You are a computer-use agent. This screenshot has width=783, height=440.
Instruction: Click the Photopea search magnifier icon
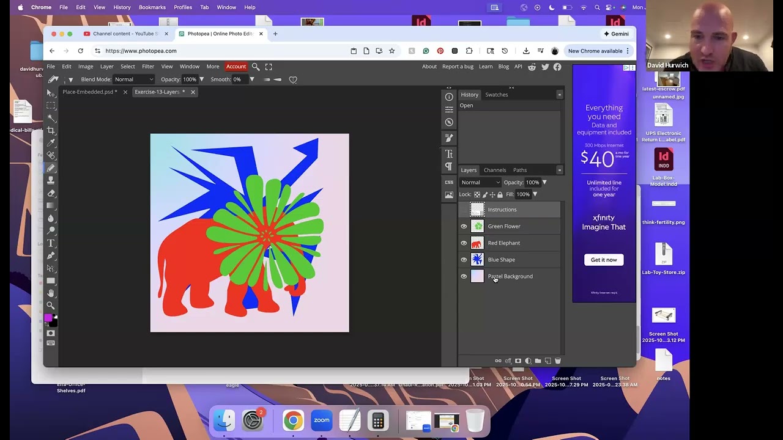(x=256, y=67)
